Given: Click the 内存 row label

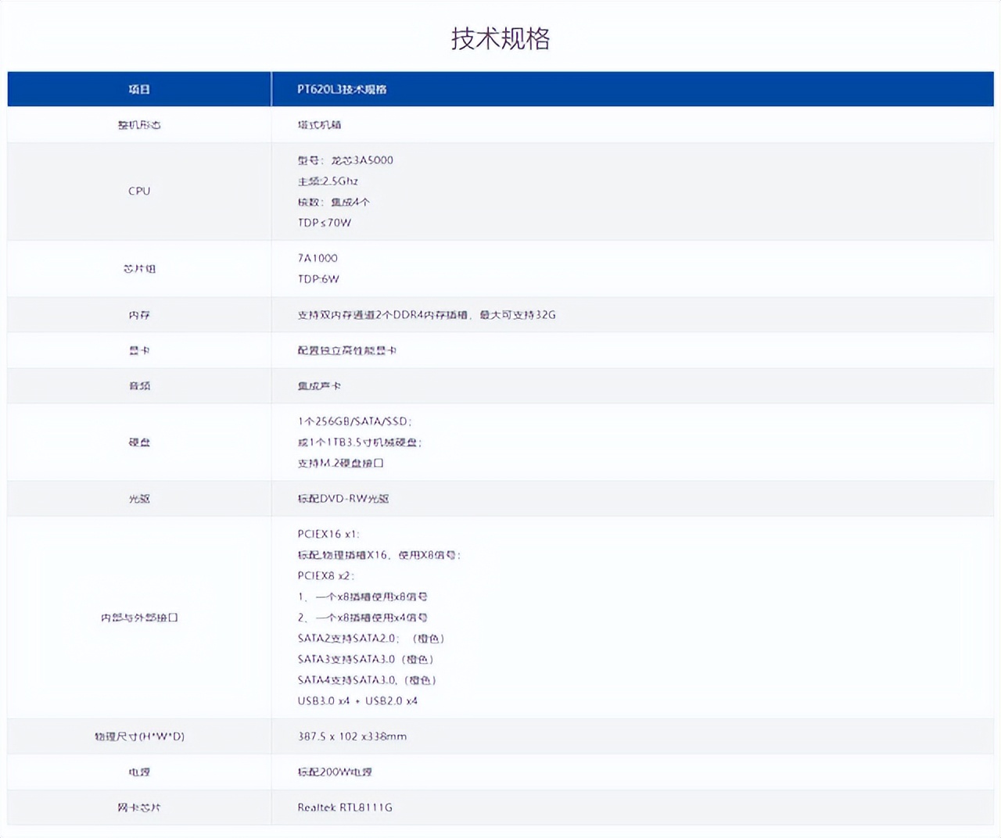Looking at the screenshot, I should [x=138, y=314].
